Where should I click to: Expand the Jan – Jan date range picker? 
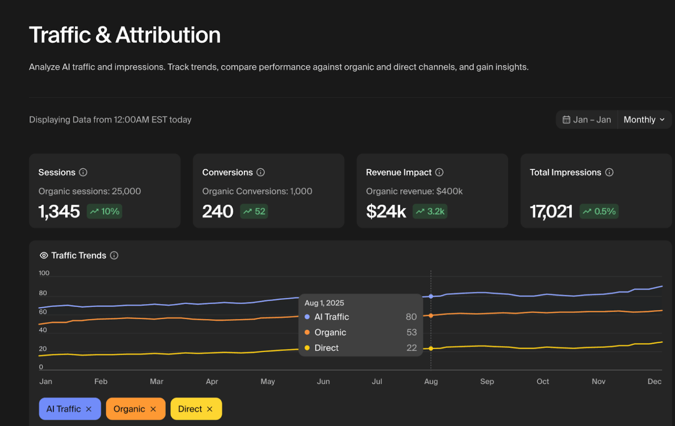(x=587, y=119)
